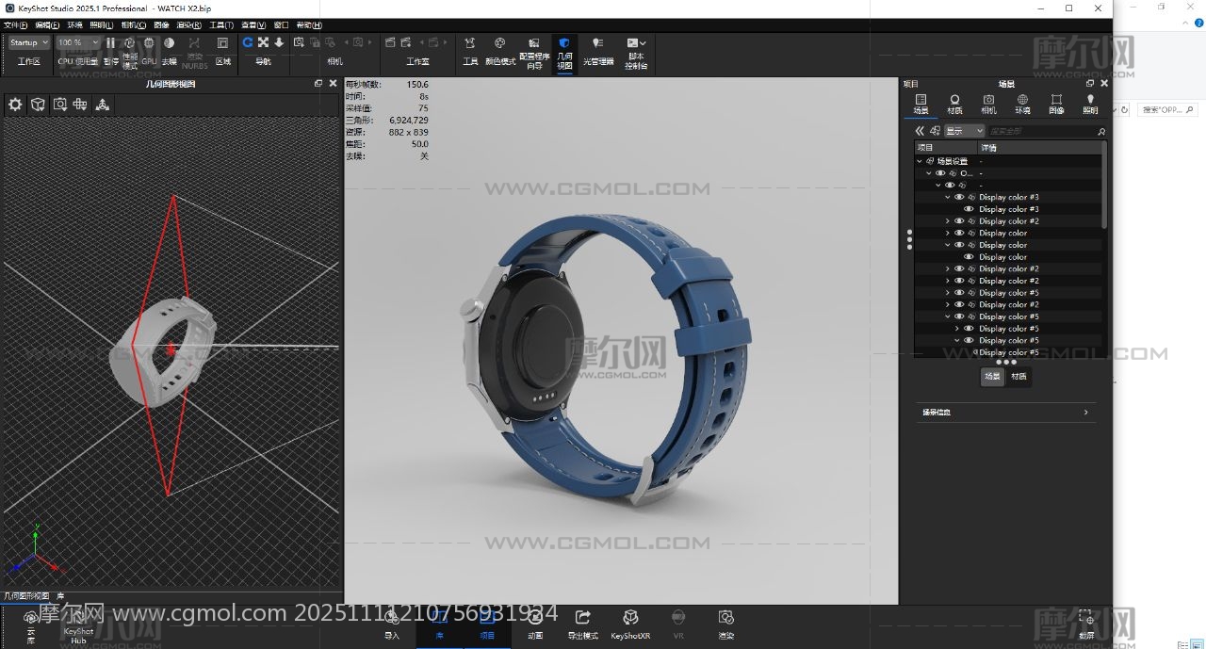Viewport: 1206px width, 649px height.
Task: Click the Import (导入) icon
Action: pyautogui.click(x=392, y=624)
